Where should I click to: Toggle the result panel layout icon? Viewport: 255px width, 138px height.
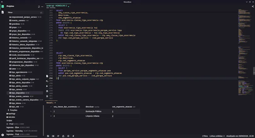coord(53,136)
